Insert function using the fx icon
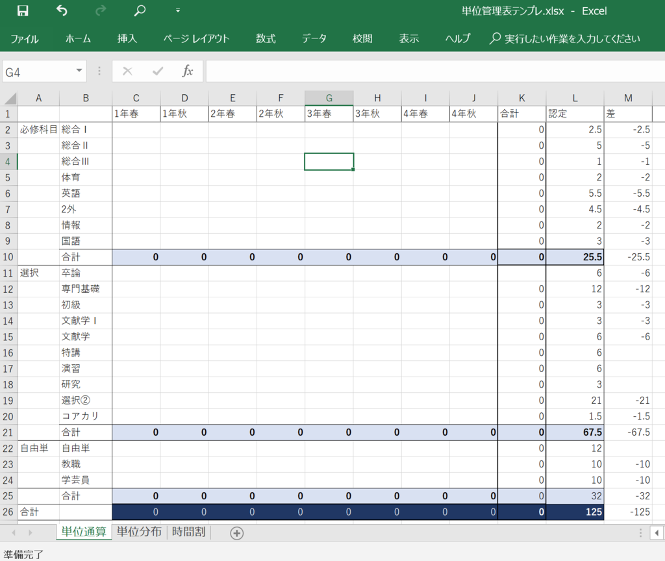The width and height of the screenshot is (665, 561). 188,71
